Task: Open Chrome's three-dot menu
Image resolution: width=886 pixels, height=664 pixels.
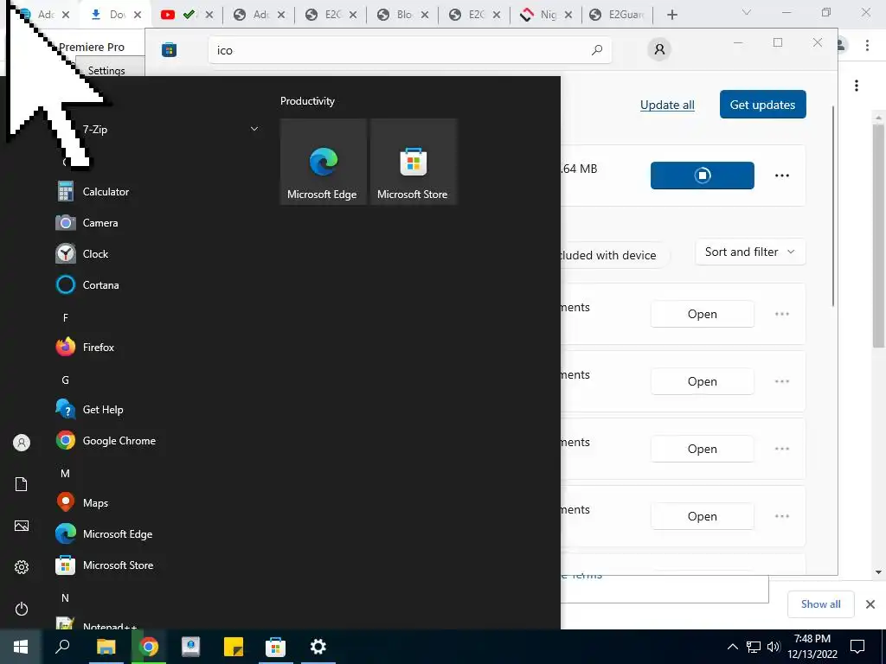Action: point(867,46)
